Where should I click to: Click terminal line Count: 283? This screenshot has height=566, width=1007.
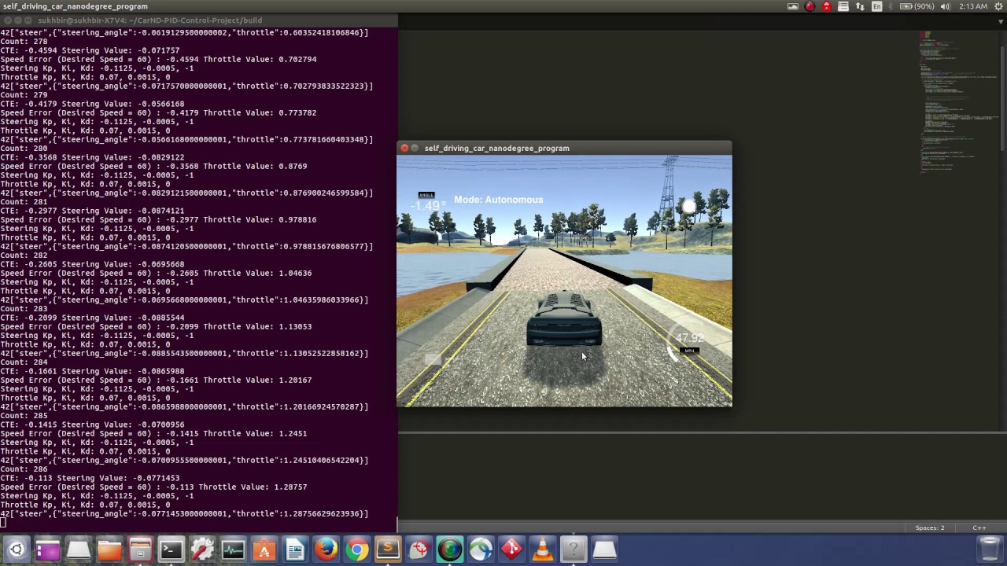[24, 309]
